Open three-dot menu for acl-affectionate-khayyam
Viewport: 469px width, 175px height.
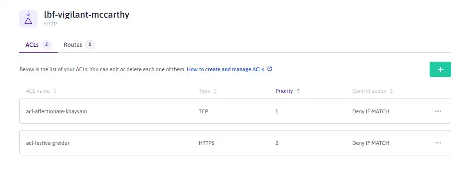[x=438, y=111]
